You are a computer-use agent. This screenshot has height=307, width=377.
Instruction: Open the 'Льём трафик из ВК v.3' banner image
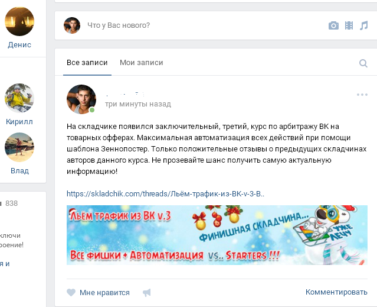(x=217, y=235)
